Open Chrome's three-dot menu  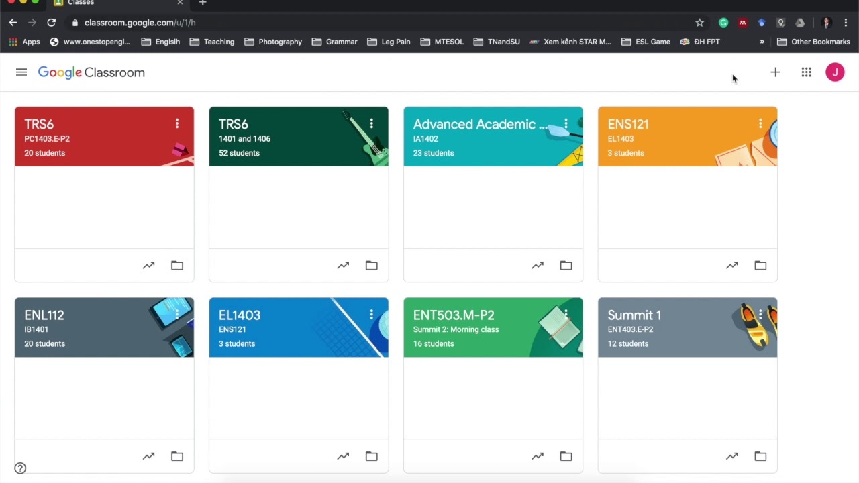tap(846, 23)
